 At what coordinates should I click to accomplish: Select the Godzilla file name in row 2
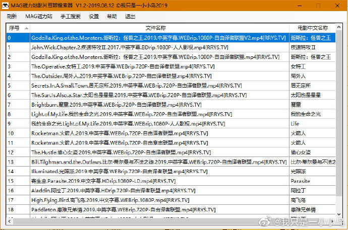coord(155,57)
